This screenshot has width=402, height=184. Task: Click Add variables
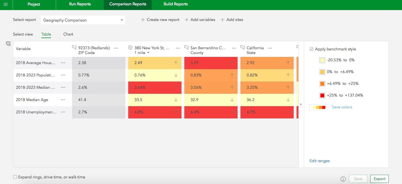tap(200, 20)
